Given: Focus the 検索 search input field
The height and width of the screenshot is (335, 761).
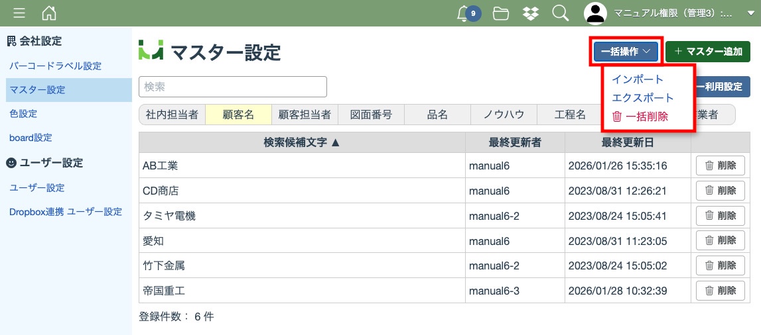Looking at the screenshot, I should (x=232, y=87).
